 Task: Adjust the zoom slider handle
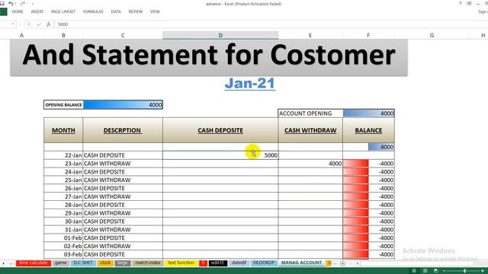464,271
